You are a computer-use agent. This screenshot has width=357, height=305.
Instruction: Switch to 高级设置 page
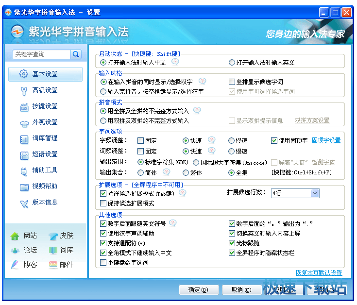point(45,90)
